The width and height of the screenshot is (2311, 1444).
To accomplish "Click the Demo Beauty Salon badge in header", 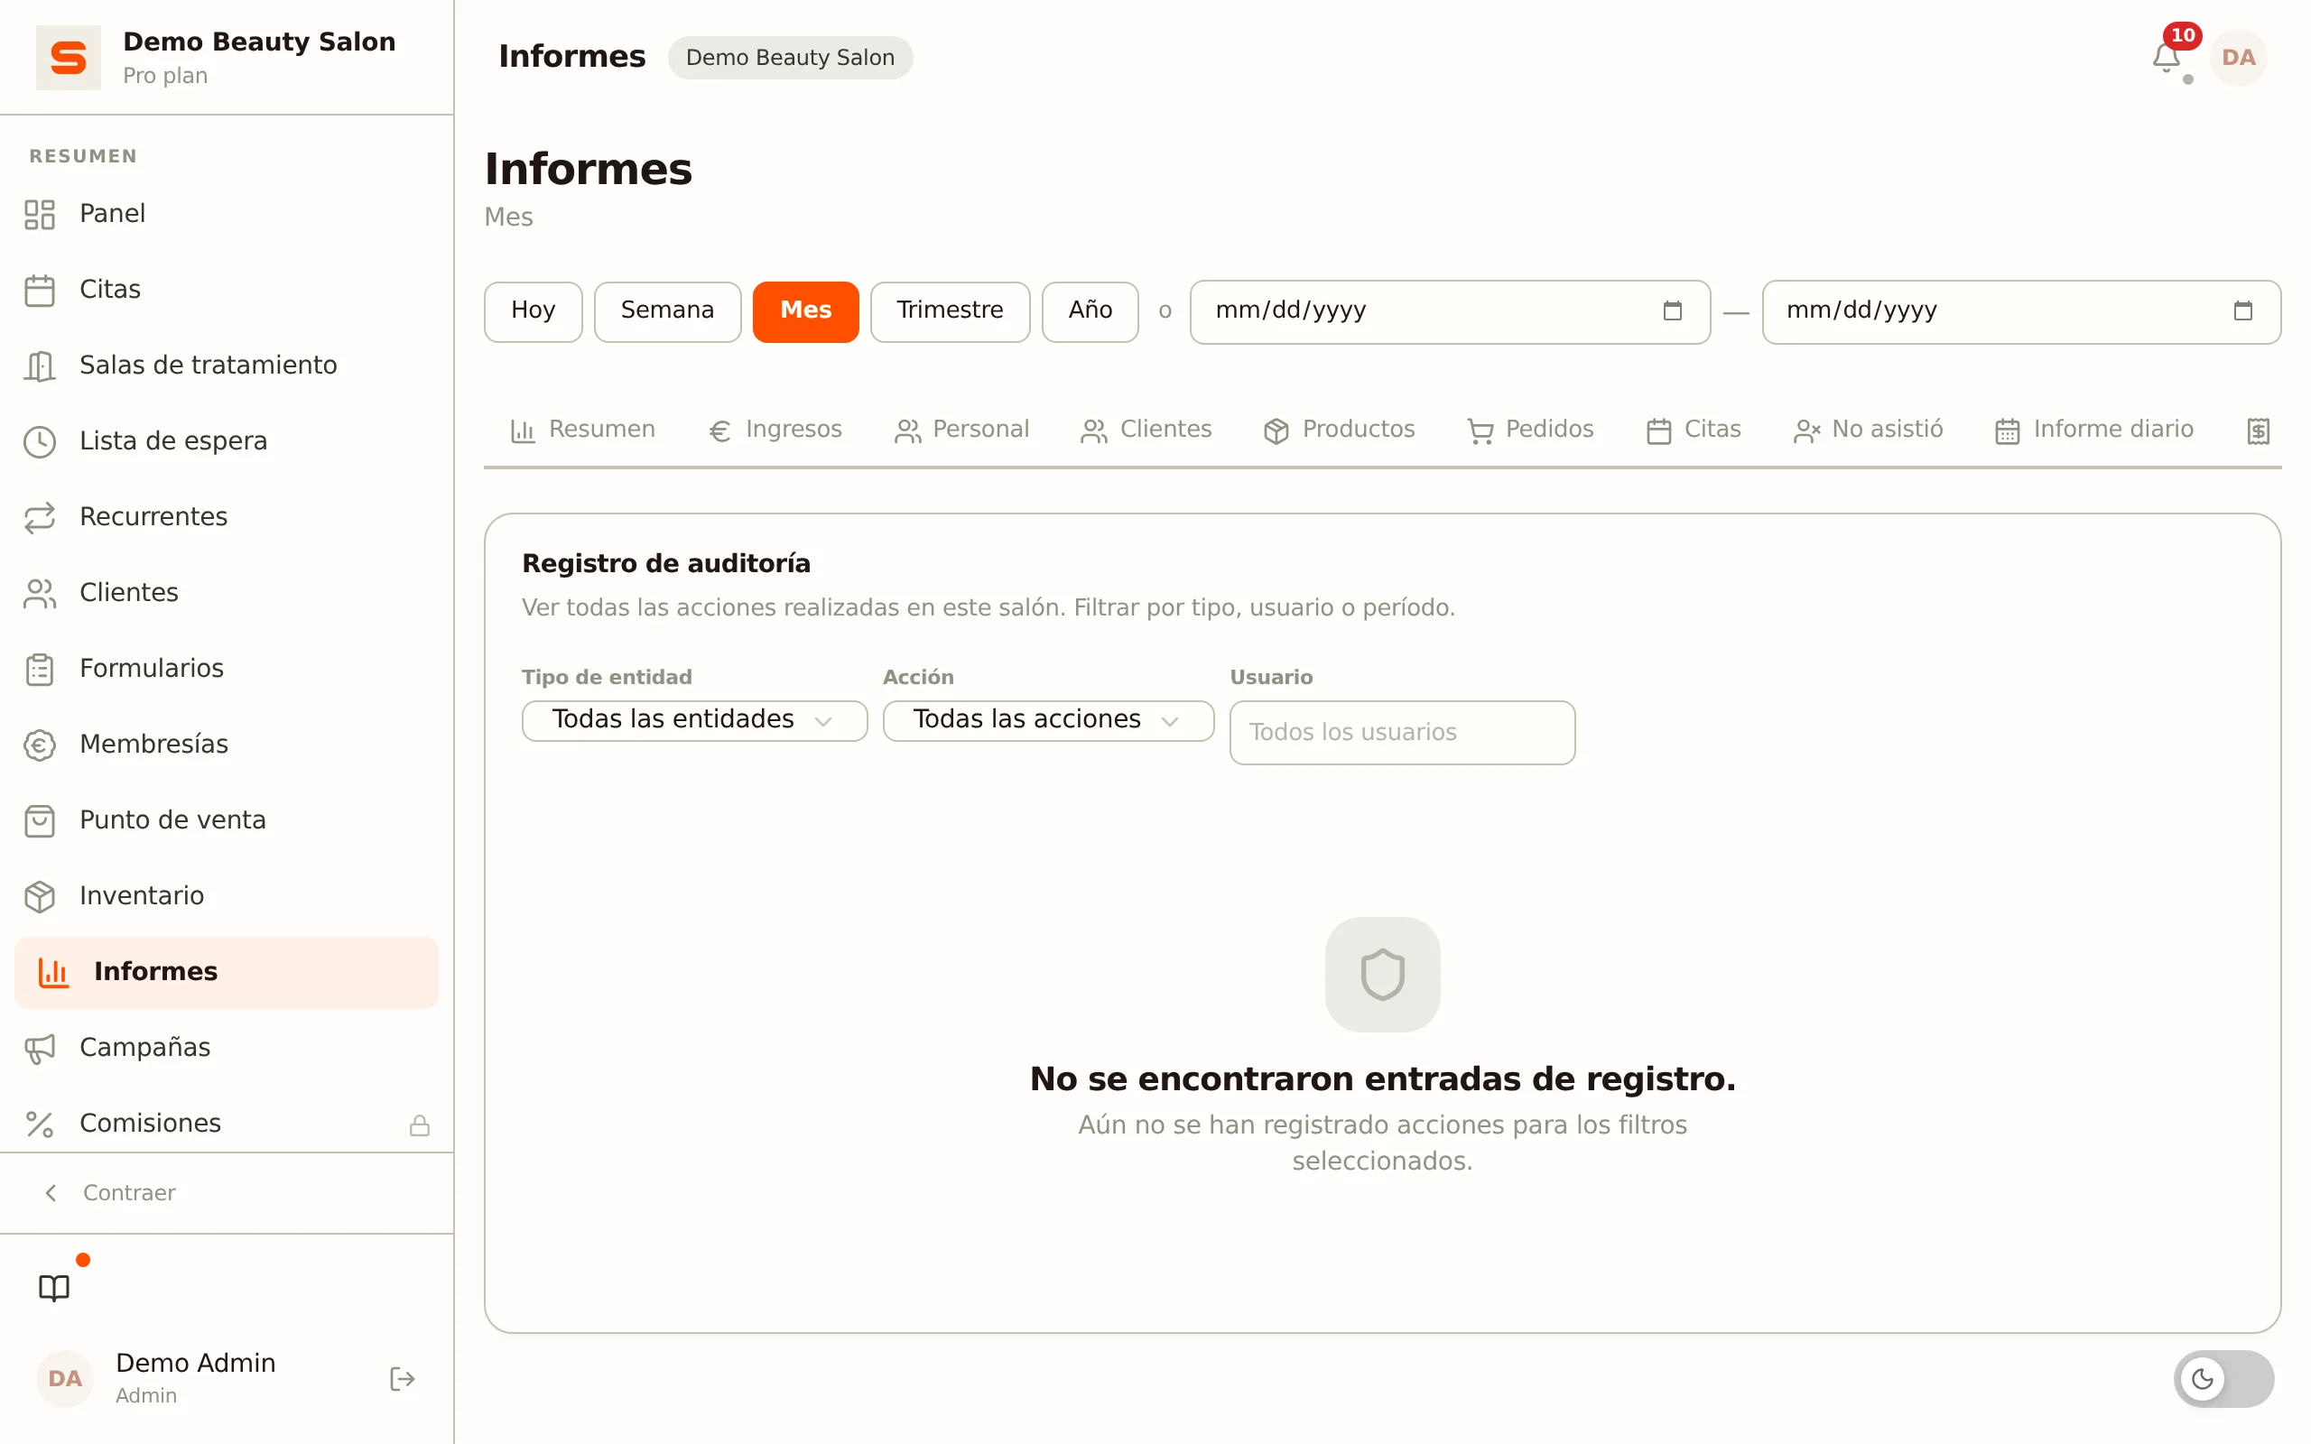I will click(790, 57).
